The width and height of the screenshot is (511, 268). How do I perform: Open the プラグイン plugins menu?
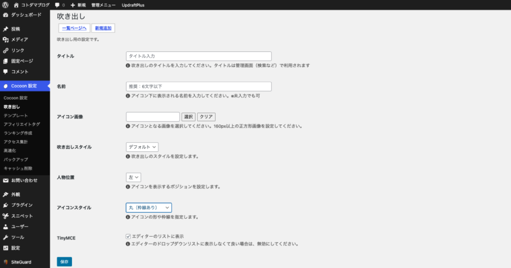pos(21,205)
